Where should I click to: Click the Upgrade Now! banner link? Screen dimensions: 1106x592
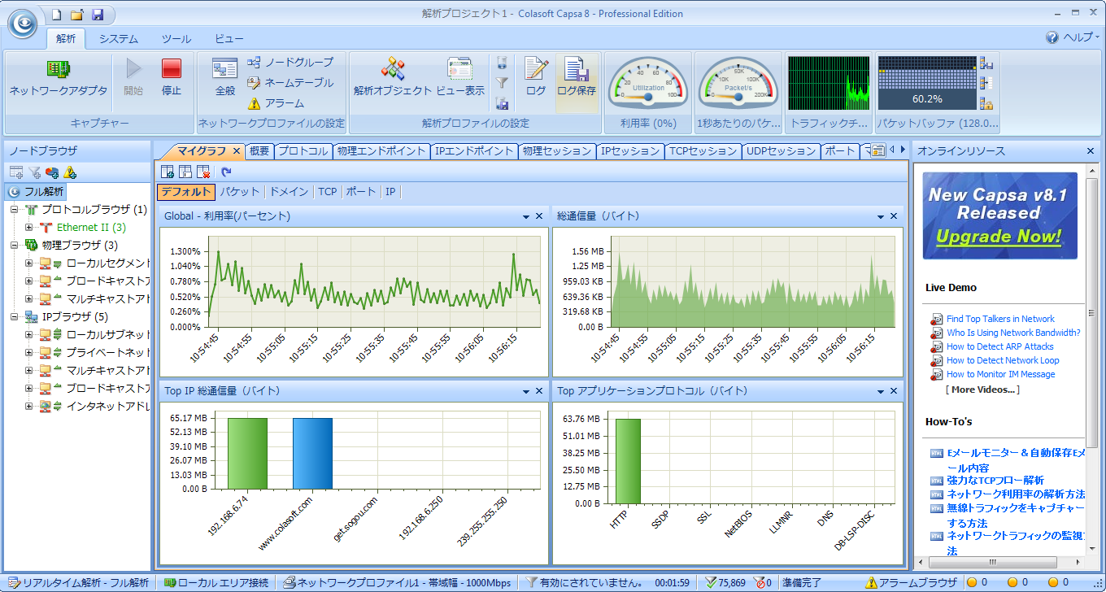tap(999, 237)
